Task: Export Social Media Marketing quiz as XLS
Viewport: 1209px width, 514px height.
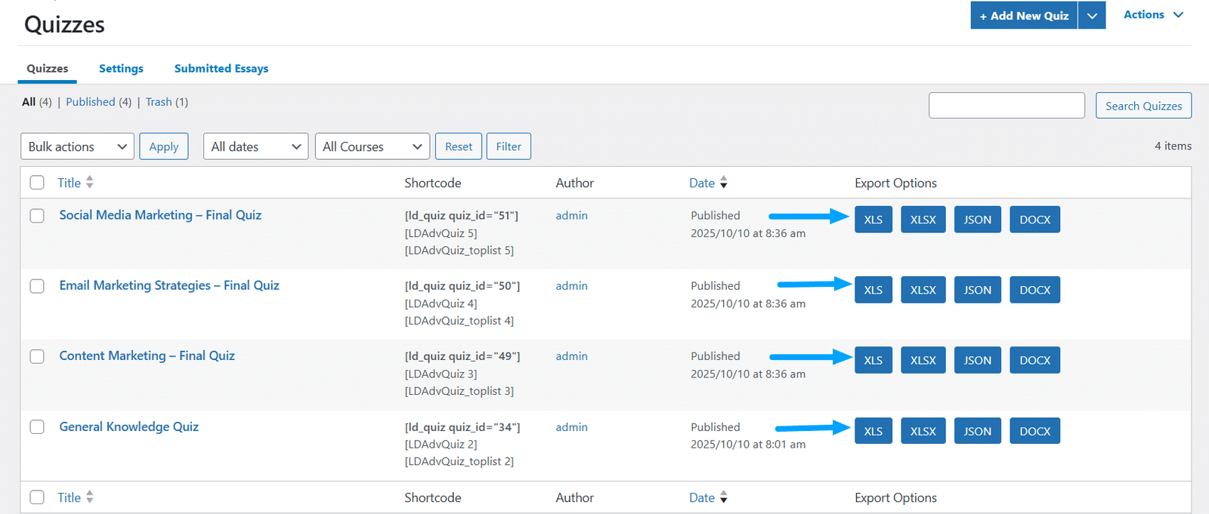Action: tap(874, 220)
